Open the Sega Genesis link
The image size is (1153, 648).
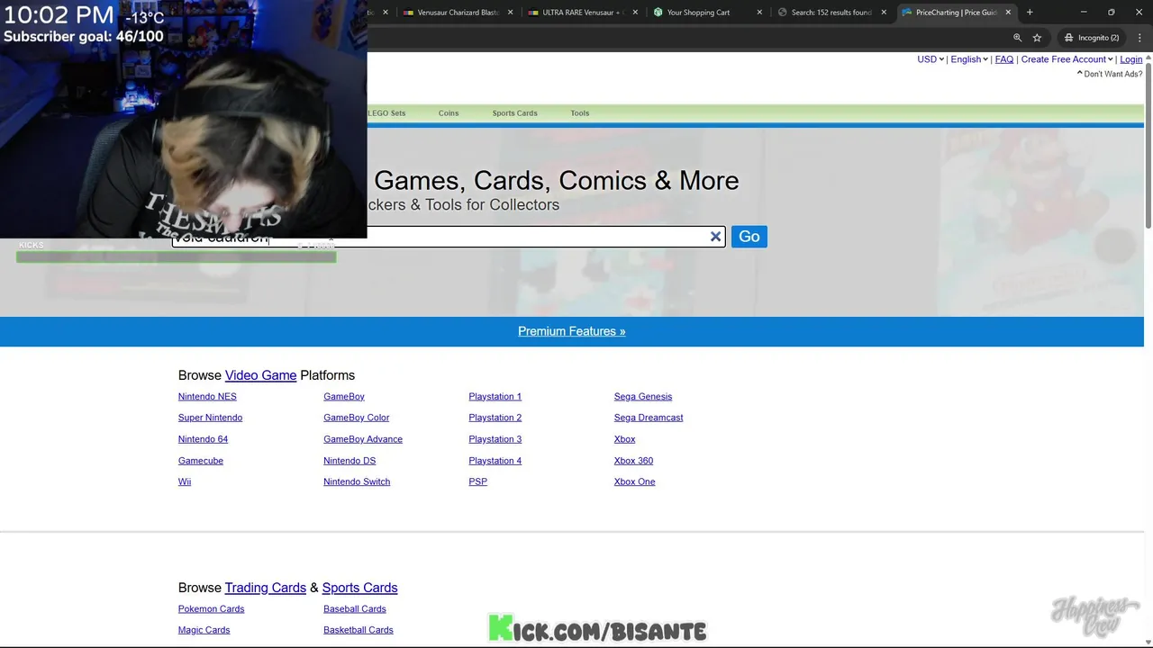[x=643, y=397]
